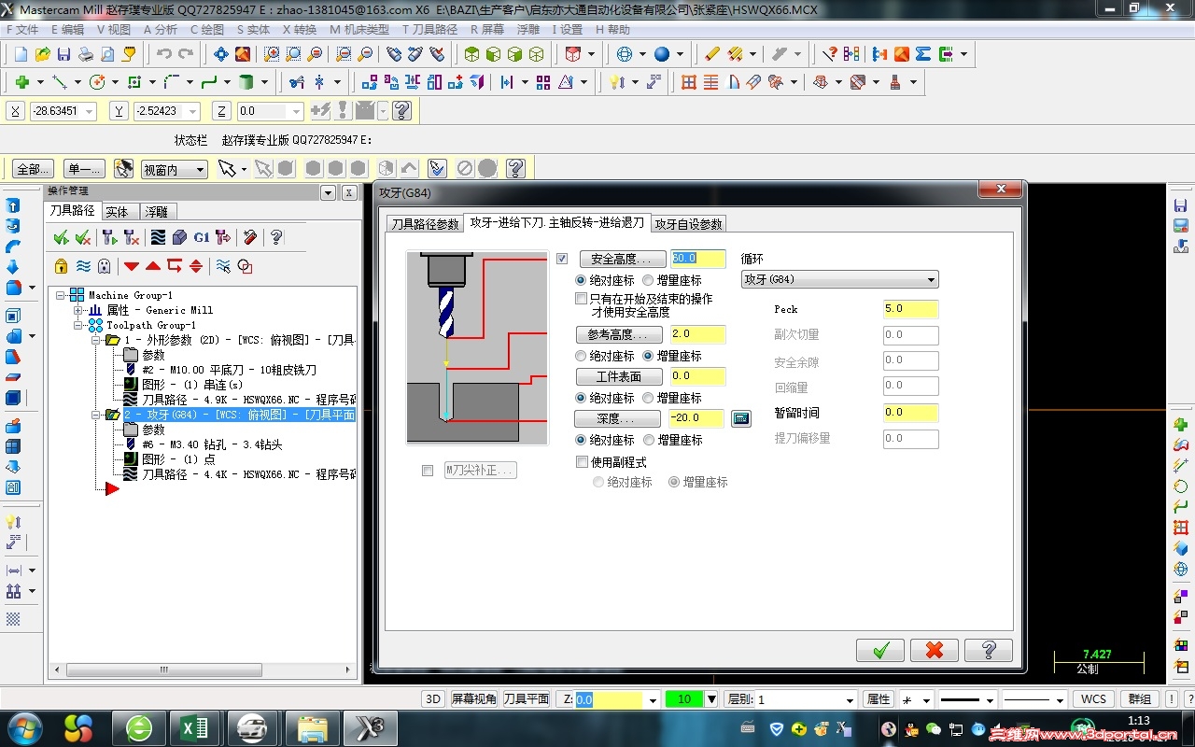Screen dimensions: 1195x747
Task: Open the M 机床类型 menu
Action: point(359,29)
